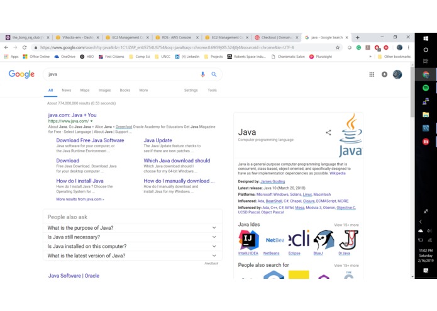The width and height of the screenshot is (437, 311).
Task: Open Chrome's three-dot menu
Action: coord(408,47)
